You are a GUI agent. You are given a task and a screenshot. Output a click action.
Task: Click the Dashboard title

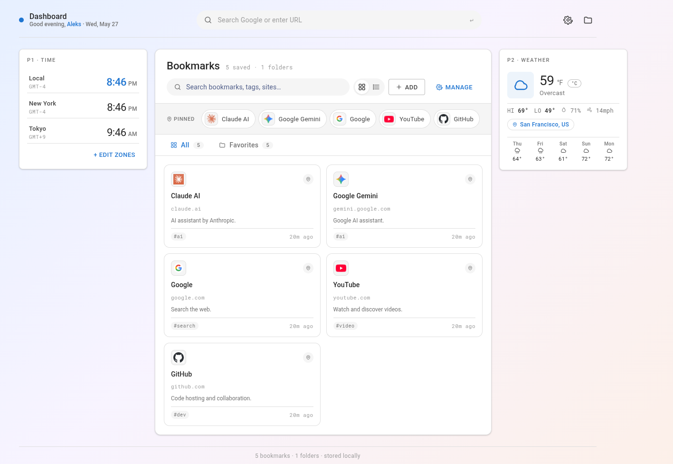pyautogui.click(x=48, y=16)
